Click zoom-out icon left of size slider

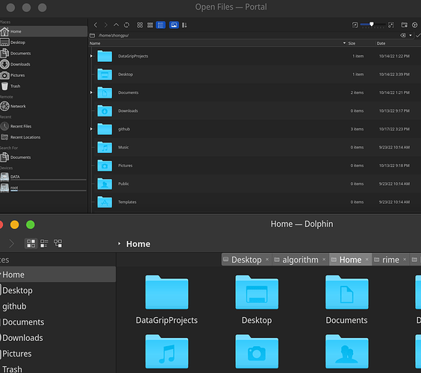355,25
